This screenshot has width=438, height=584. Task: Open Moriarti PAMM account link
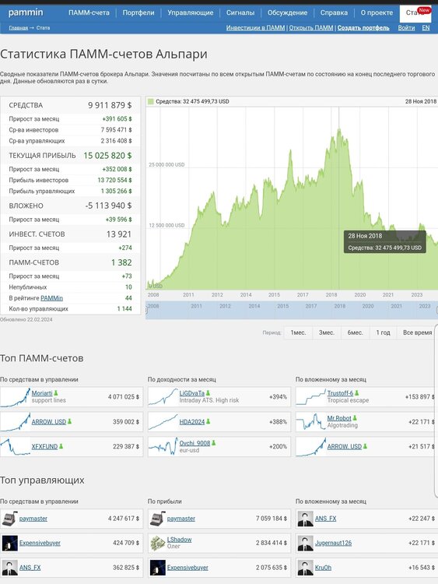point(42,393)
